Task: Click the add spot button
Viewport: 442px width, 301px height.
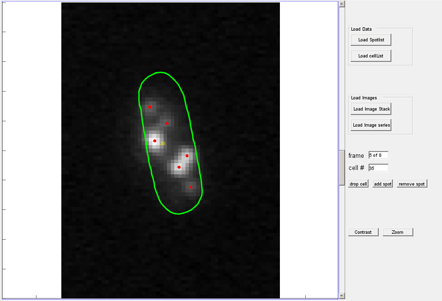Action: 383,184
